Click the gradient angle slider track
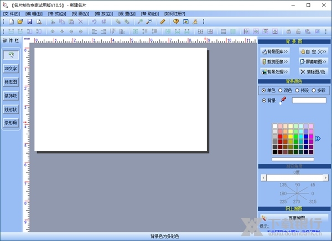332x241 pixels. coord(294,178)
